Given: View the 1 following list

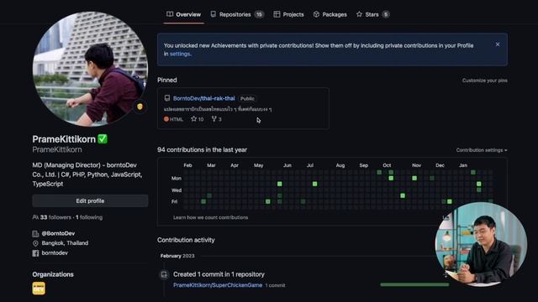Looking at the screenshot, I should point(89,217).
